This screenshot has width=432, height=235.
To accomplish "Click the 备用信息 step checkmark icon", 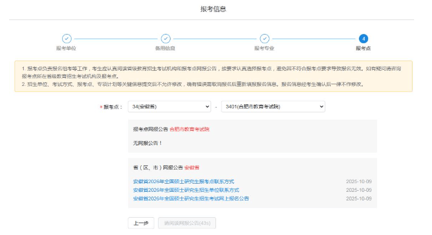I will pyautogui.click(x=166, y=39).
